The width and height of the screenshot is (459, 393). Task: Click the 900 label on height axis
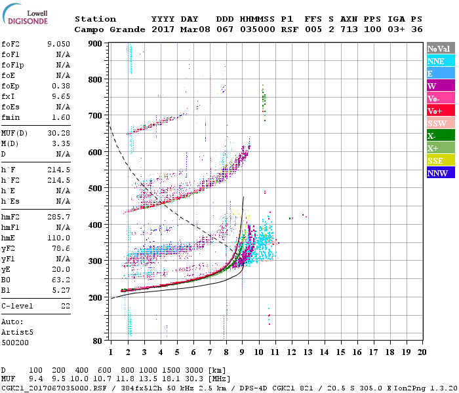pos(95,44)
